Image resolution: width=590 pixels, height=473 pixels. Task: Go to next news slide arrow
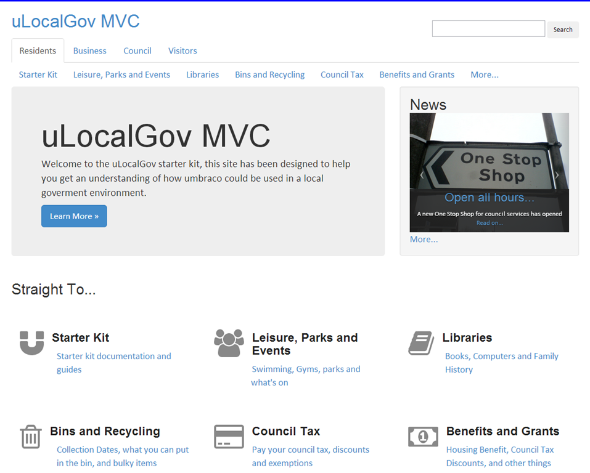557,175
